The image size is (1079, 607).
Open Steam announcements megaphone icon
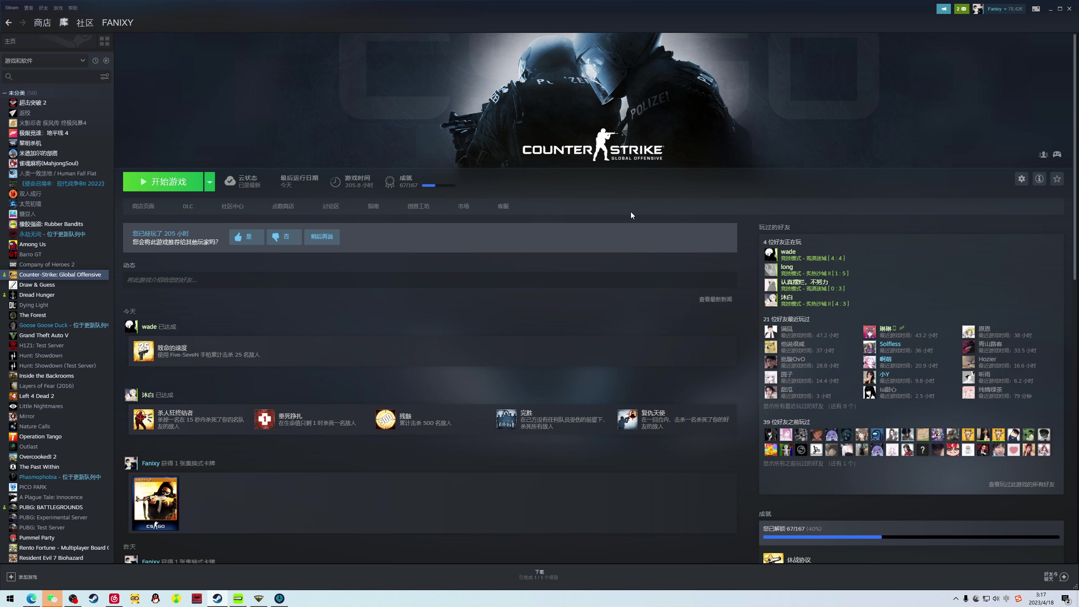coord(943,8)
